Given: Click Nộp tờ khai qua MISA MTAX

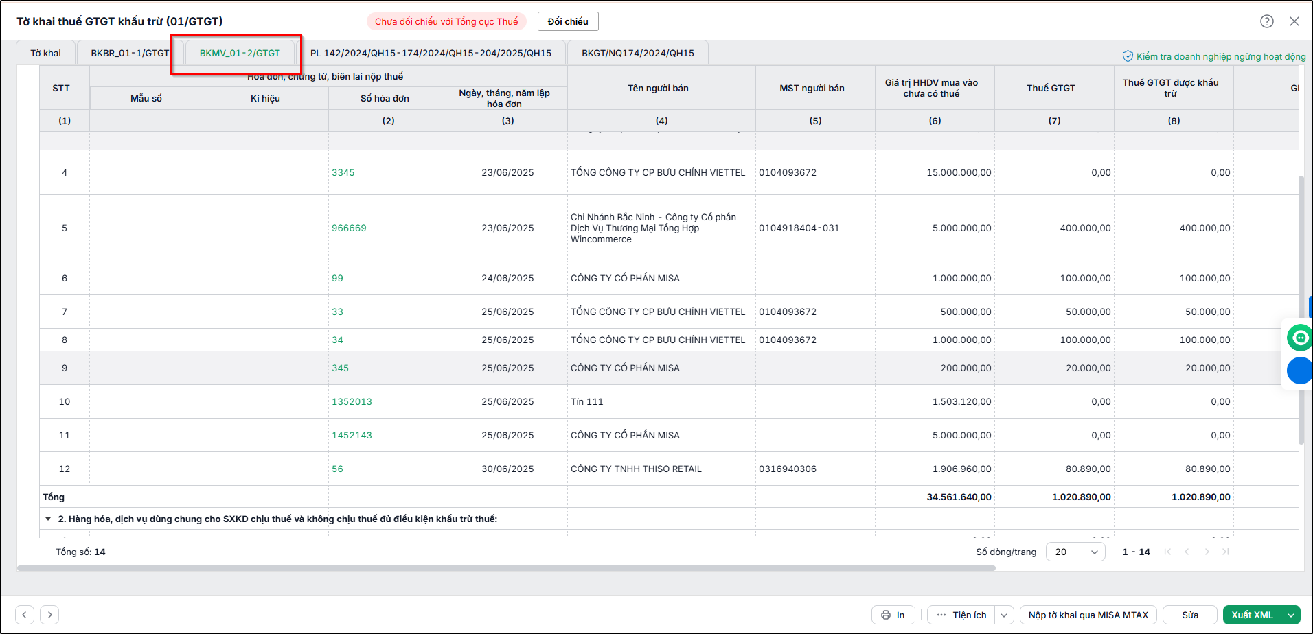Looking at the screenshot, I should click(1088, 615).
